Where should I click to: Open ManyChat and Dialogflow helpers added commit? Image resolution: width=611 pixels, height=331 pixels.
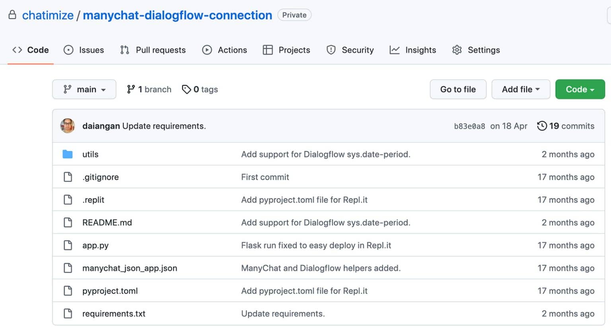321,268
